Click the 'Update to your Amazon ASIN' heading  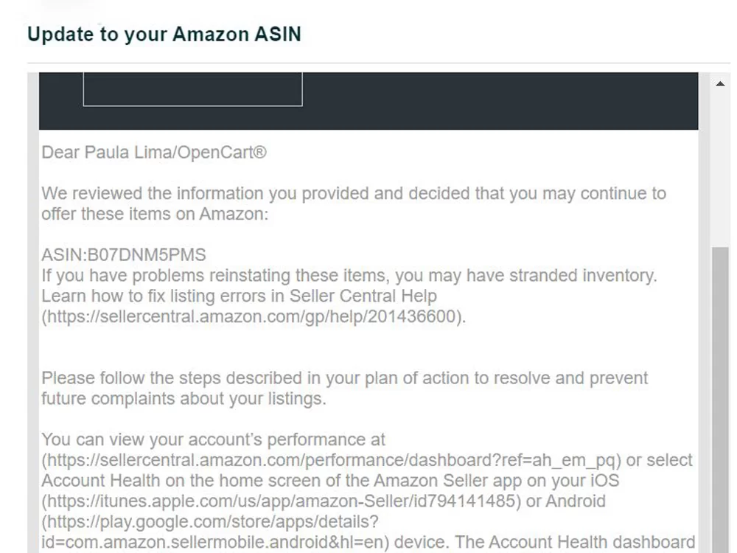click(164, 35)
